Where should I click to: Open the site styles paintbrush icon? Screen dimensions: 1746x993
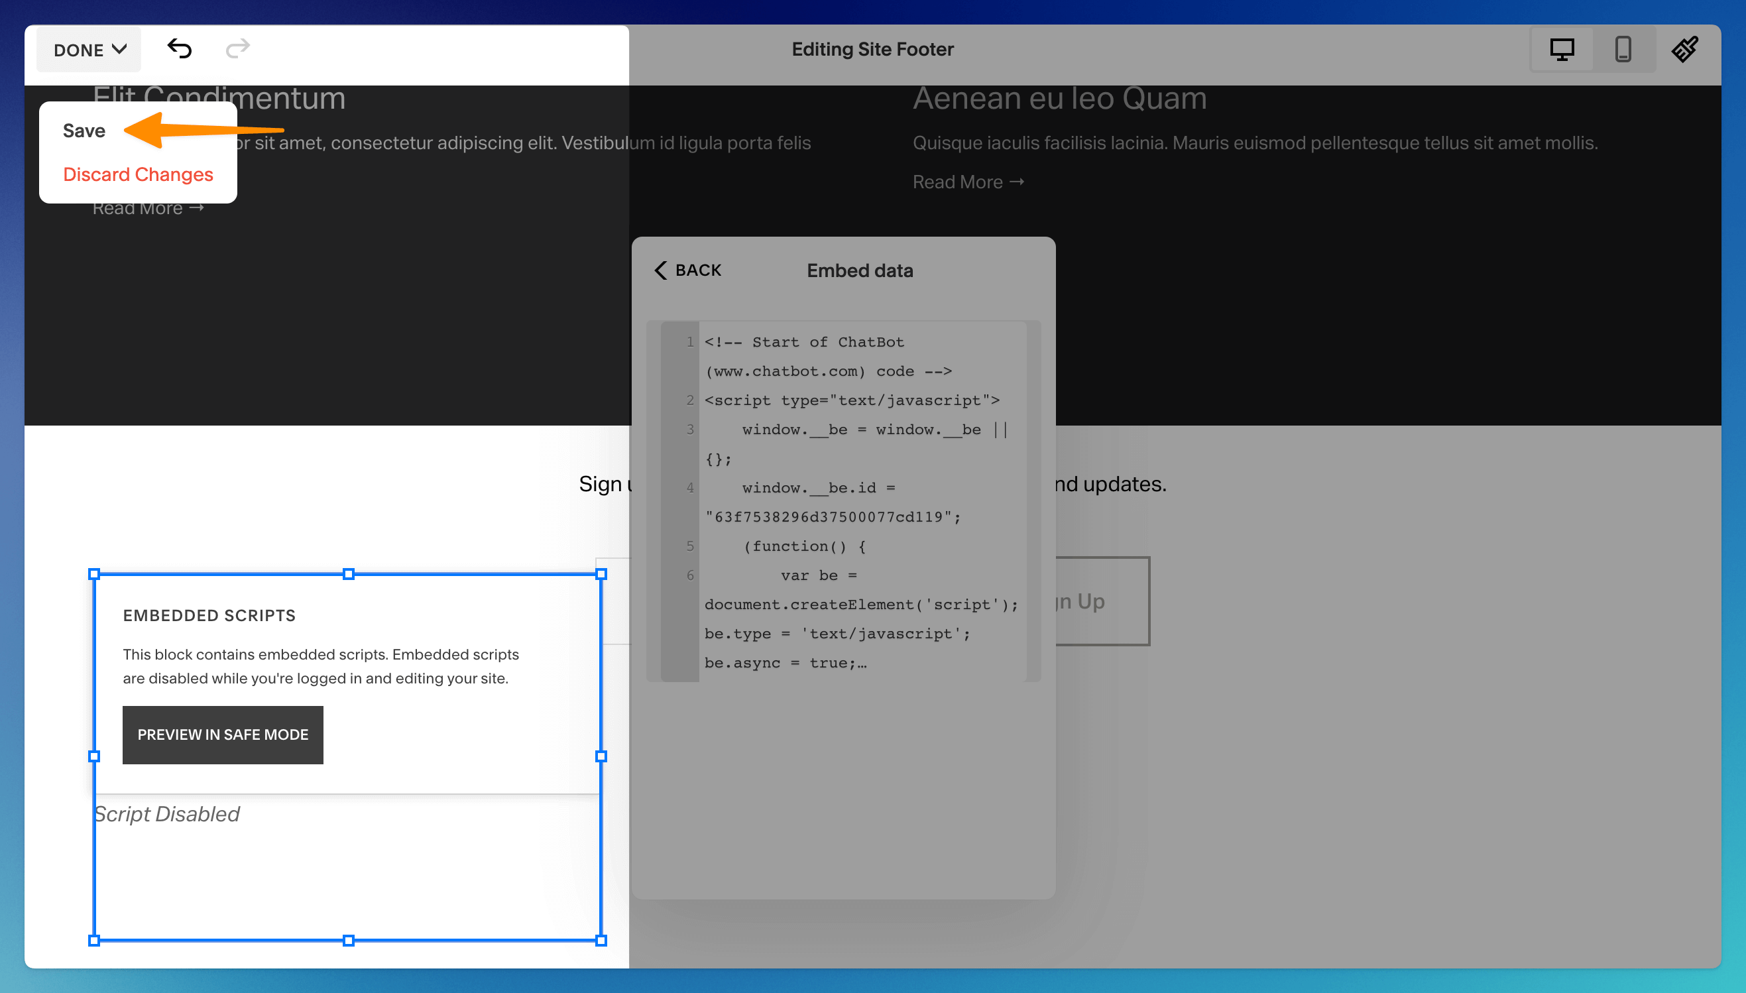tap(1684, 50)
